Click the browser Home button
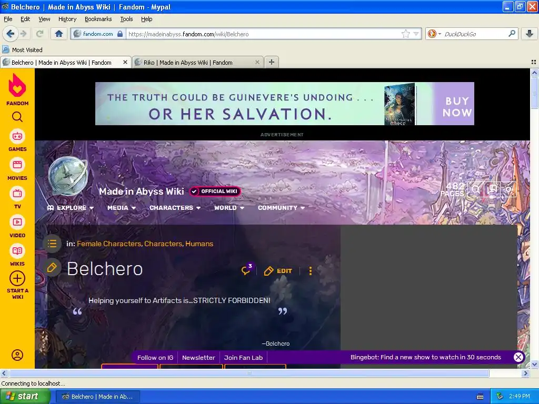 coord(59,34)
